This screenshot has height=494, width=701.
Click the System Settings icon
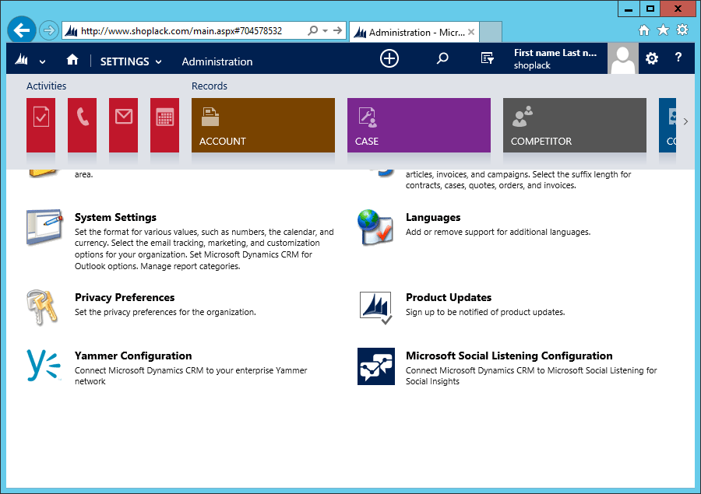coord(44,226)
